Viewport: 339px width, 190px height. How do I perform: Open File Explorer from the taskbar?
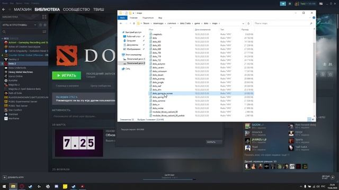(13, 186)
